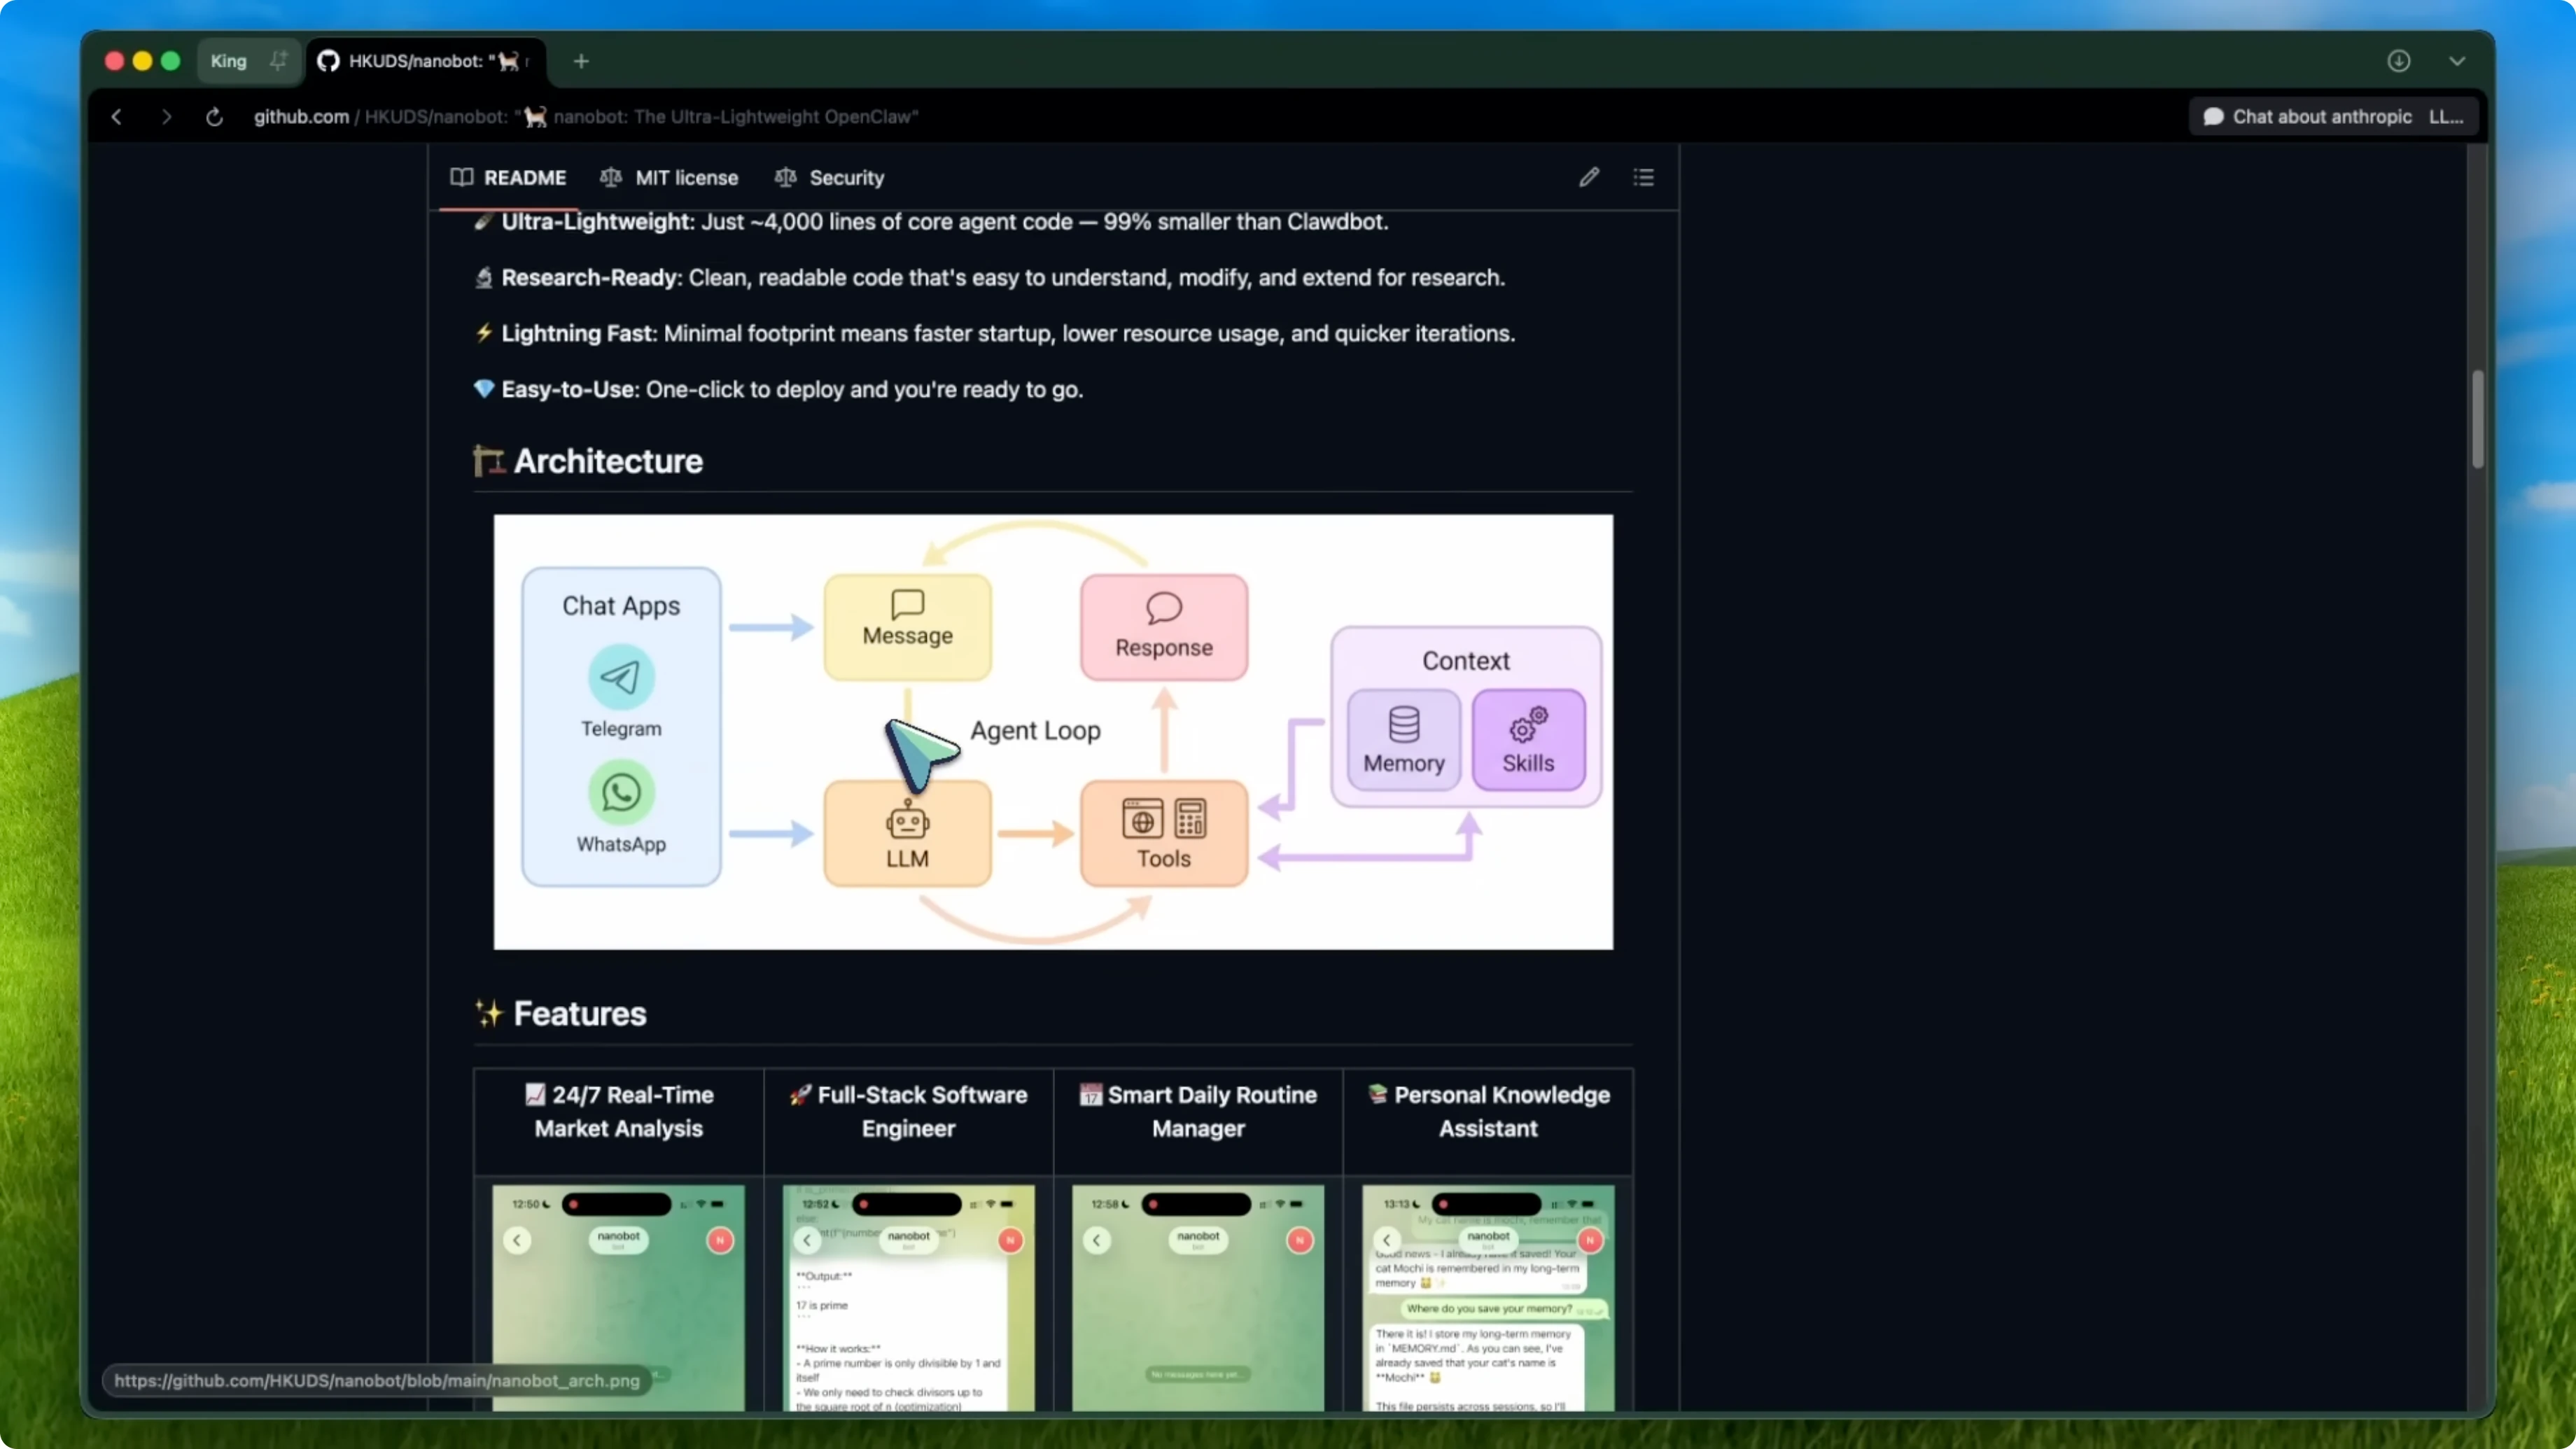
Task: Click the download icon in the toolbar
Action: pyautogui.click(x=2399, y=61)
